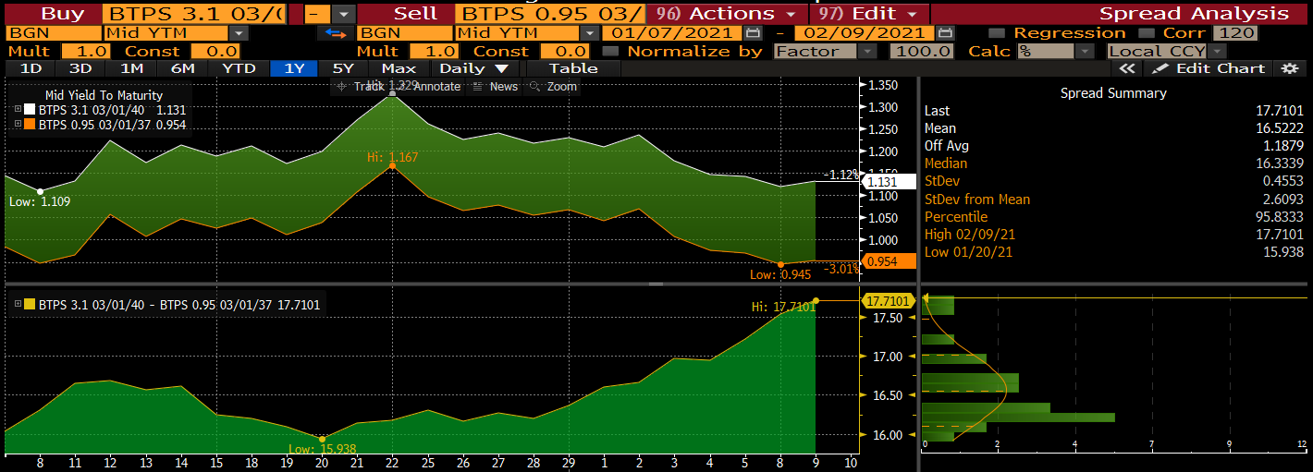
Task: Enable the Normalize by checkbox
Action: click(610, 51)
